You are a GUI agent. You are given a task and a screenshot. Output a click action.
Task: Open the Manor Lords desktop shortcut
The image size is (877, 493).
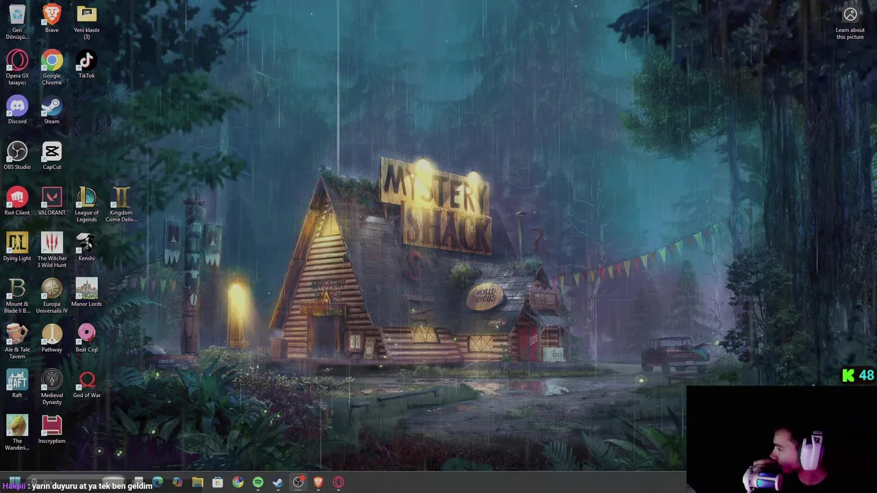86,292
